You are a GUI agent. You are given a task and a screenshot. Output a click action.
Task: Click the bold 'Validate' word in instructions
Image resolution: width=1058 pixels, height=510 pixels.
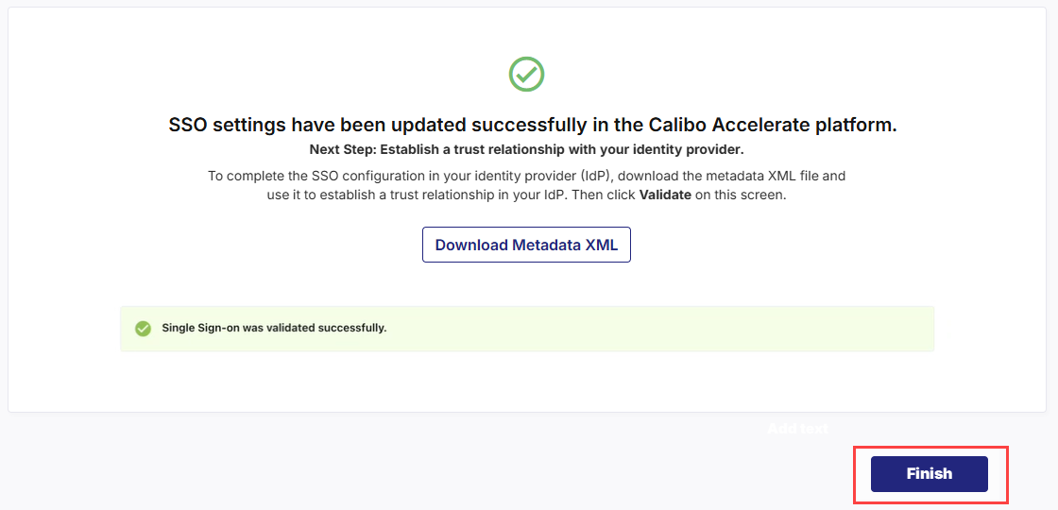point(665,195)
